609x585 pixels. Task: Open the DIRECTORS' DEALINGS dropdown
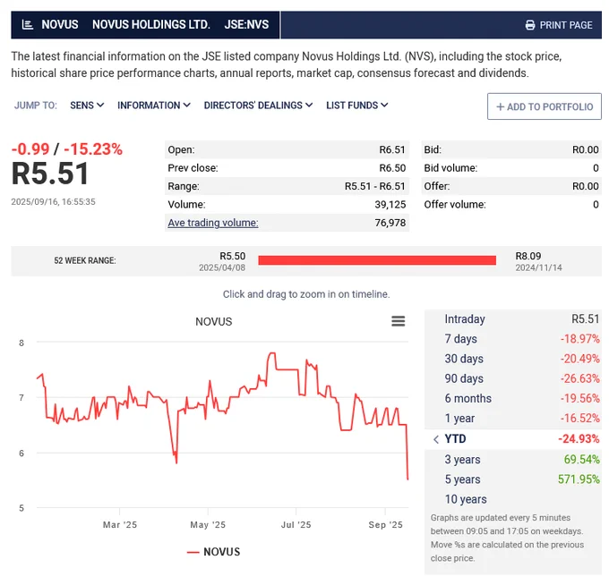(258, 106)
